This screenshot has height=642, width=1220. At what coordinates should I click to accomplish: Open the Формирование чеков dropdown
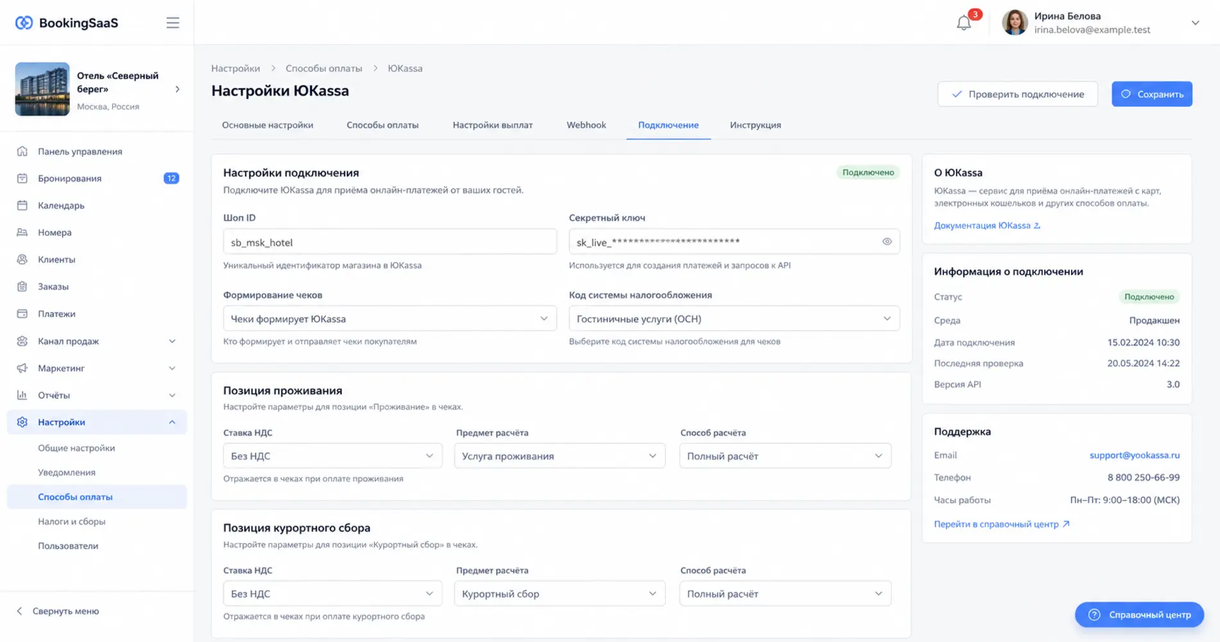click(390, 318)
